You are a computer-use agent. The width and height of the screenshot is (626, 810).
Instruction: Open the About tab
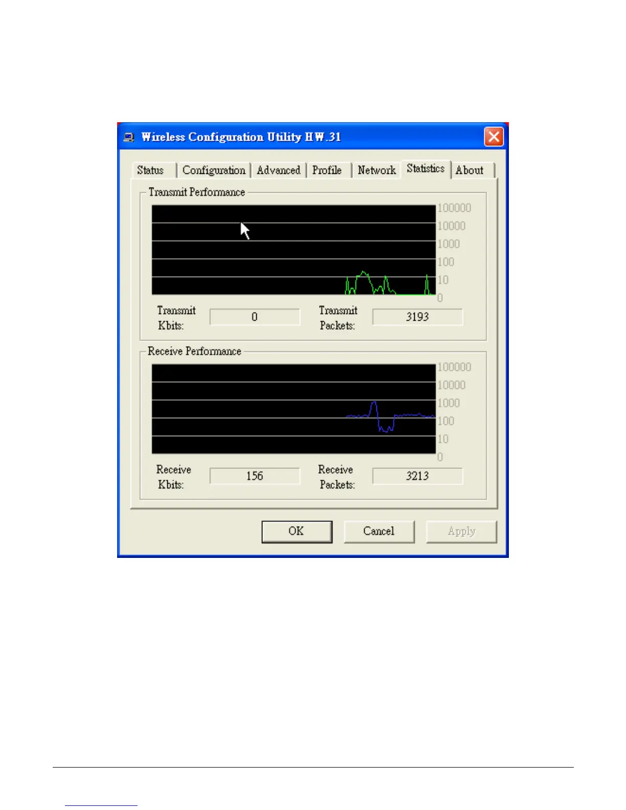click(473, 170)
